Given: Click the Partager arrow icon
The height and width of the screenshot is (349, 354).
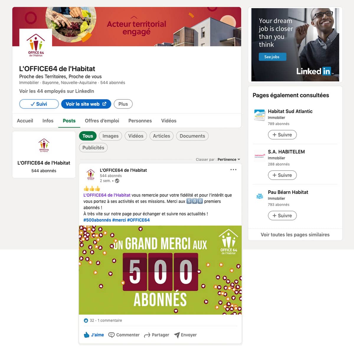Looking at the screenshot, I should [x=147, y=335].
